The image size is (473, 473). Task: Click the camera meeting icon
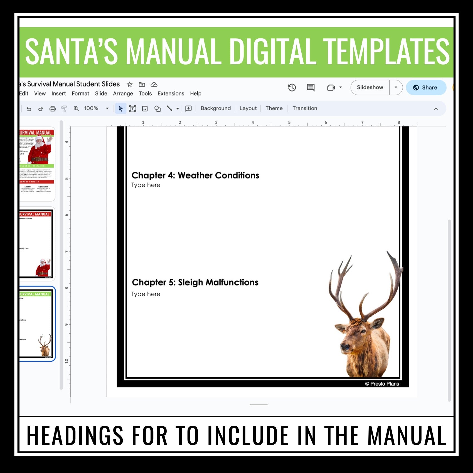pos(331,88)
